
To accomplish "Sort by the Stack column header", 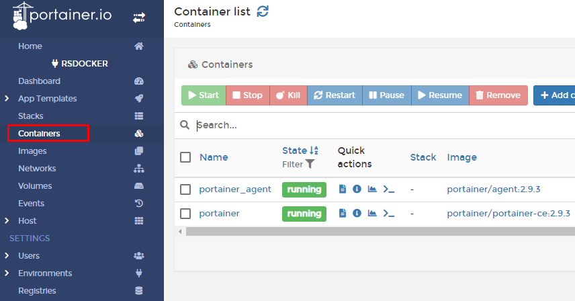I will coord(423,157).
